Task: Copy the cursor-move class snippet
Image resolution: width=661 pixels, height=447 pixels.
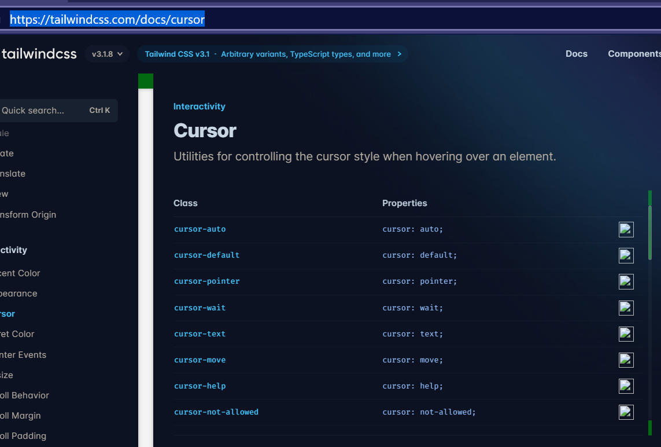Action: (x=626, y=360)
